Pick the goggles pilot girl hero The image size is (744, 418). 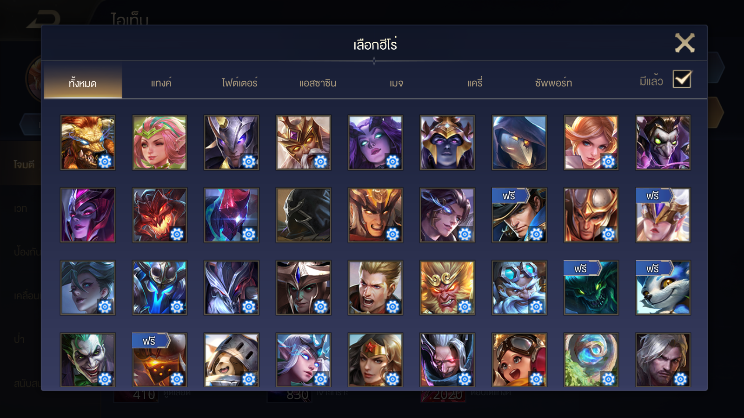coord(519,359)
